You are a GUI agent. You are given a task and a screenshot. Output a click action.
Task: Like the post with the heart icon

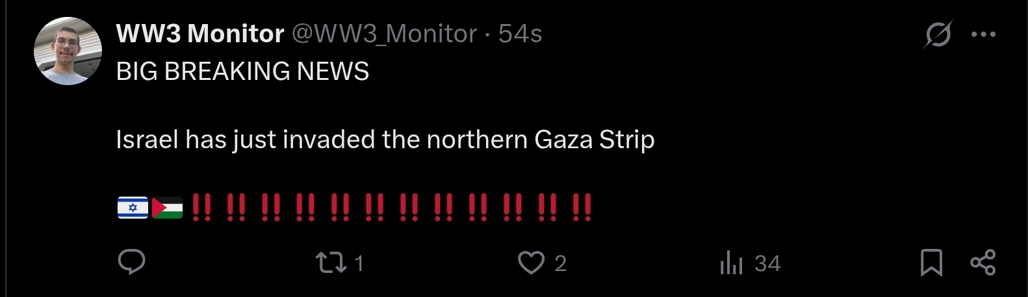coord(531,263)
